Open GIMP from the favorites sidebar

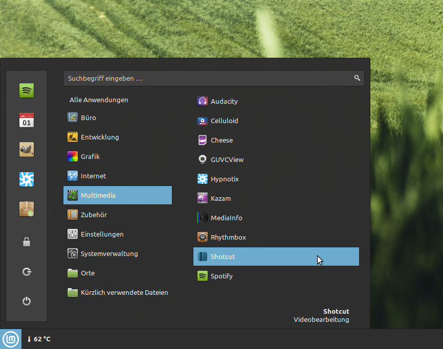tap(27, 149)
